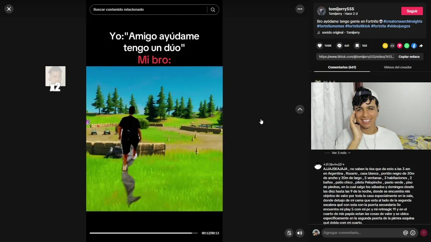Click the 00:12/00:13 time display

tap(210, 233)
